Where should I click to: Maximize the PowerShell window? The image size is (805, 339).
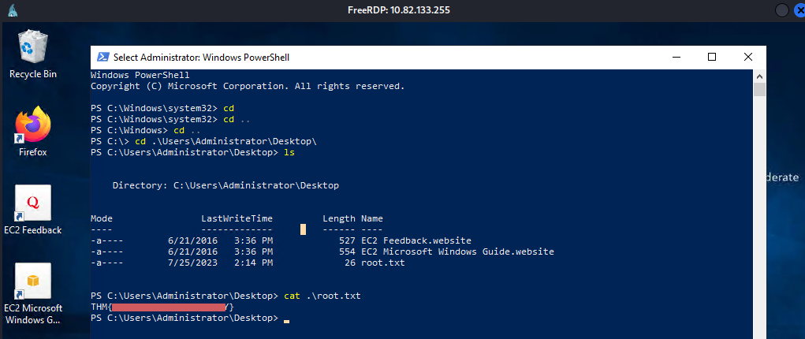pyautogui.click(x=712, y=57)
